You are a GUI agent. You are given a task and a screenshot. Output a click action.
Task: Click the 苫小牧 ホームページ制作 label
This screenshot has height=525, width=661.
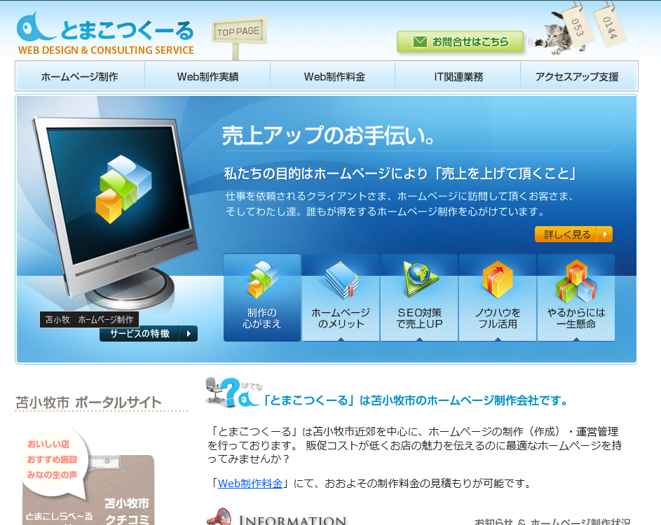point(89,319)
